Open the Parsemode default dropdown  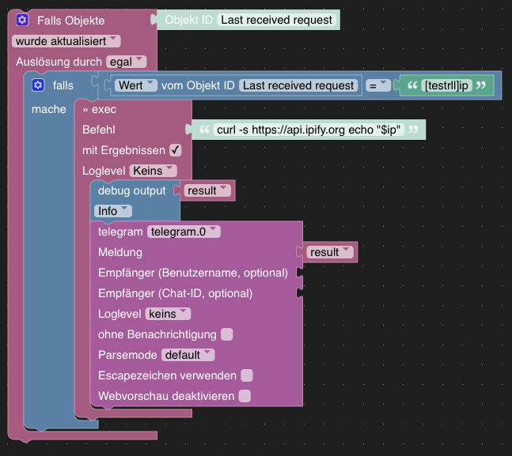pyautogui.click(x=188, y=355)
